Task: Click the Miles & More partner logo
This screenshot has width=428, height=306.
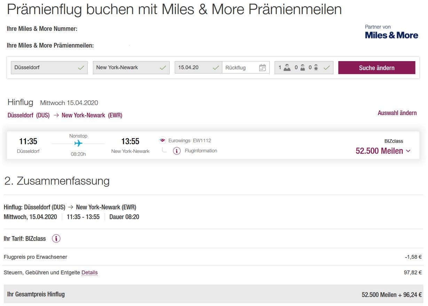Action: coord(391,32)
